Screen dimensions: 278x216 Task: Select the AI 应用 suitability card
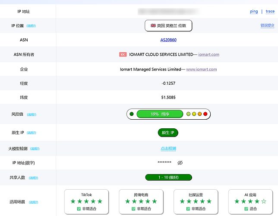pyautogui.click(x=250, y=202)
